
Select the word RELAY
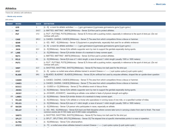(x=18, y=110)
